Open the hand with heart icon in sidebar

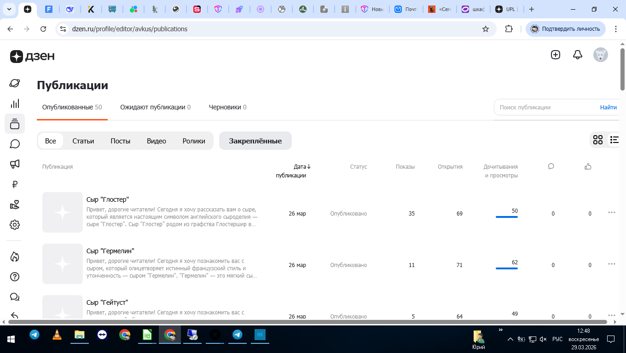(15, 205)
